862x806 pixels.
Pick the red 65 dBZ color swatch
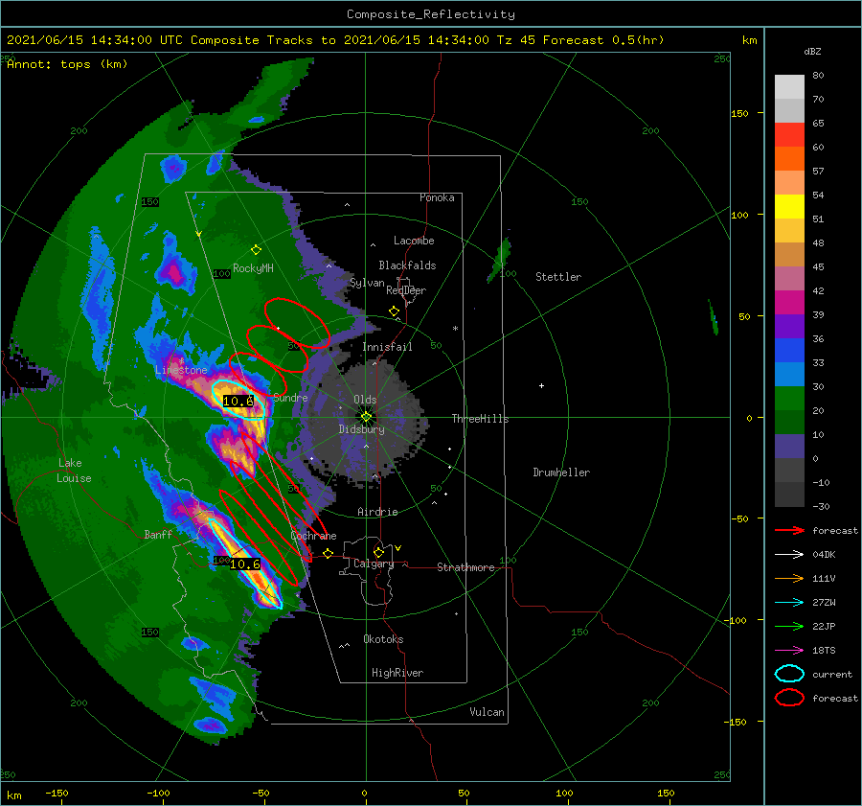point(789,134)
